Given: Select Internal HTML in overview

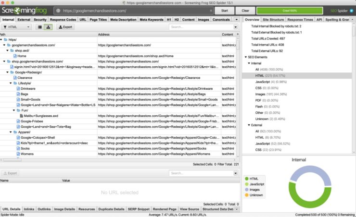Looking at the screenshot, I should point(297,76).
